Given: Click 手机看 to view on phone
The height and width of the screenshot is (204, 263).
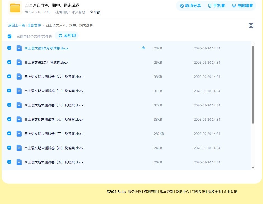Looking at the screenshot, I should click(216, 6).
